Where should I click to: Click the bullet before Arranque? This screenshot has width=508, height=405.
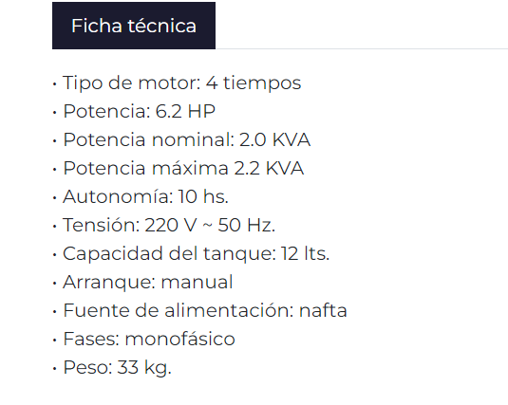click(x=55, y=284)
